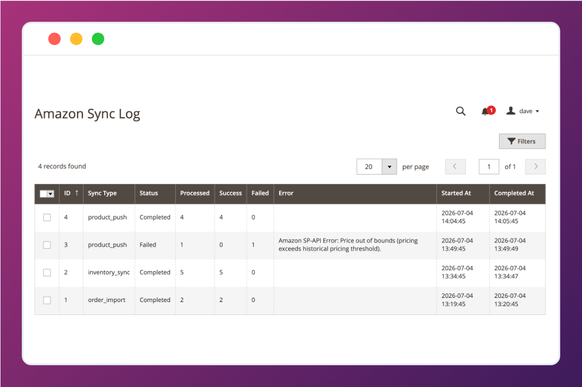Open notifications bell with red badge
Image resolution: width=582 pixels, height=387 pixels.
pyautogui.click(x=488, y=111)
